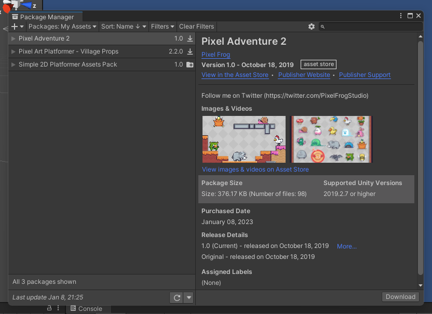Click download icon for Pixel Adventure 2
Viewport: 432px width, 314px height.
point(190,38)
